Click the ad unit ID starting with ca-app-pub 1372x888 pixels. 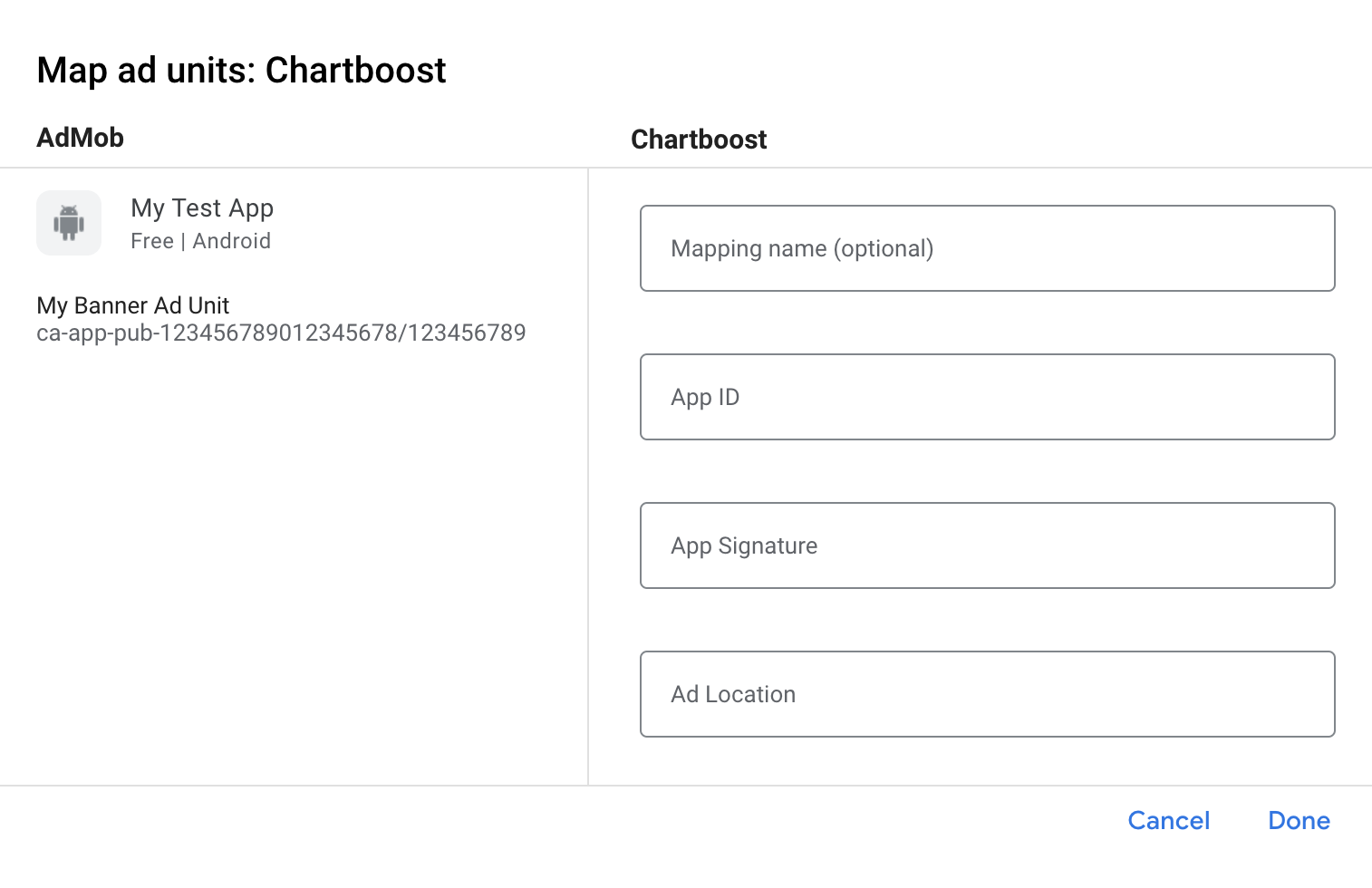click(x=281, y=333)
